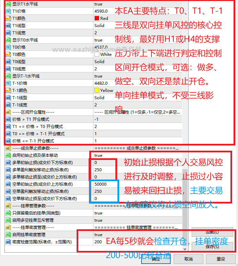Click the 显示T1水平线 boolean icon

coord(8,4)
